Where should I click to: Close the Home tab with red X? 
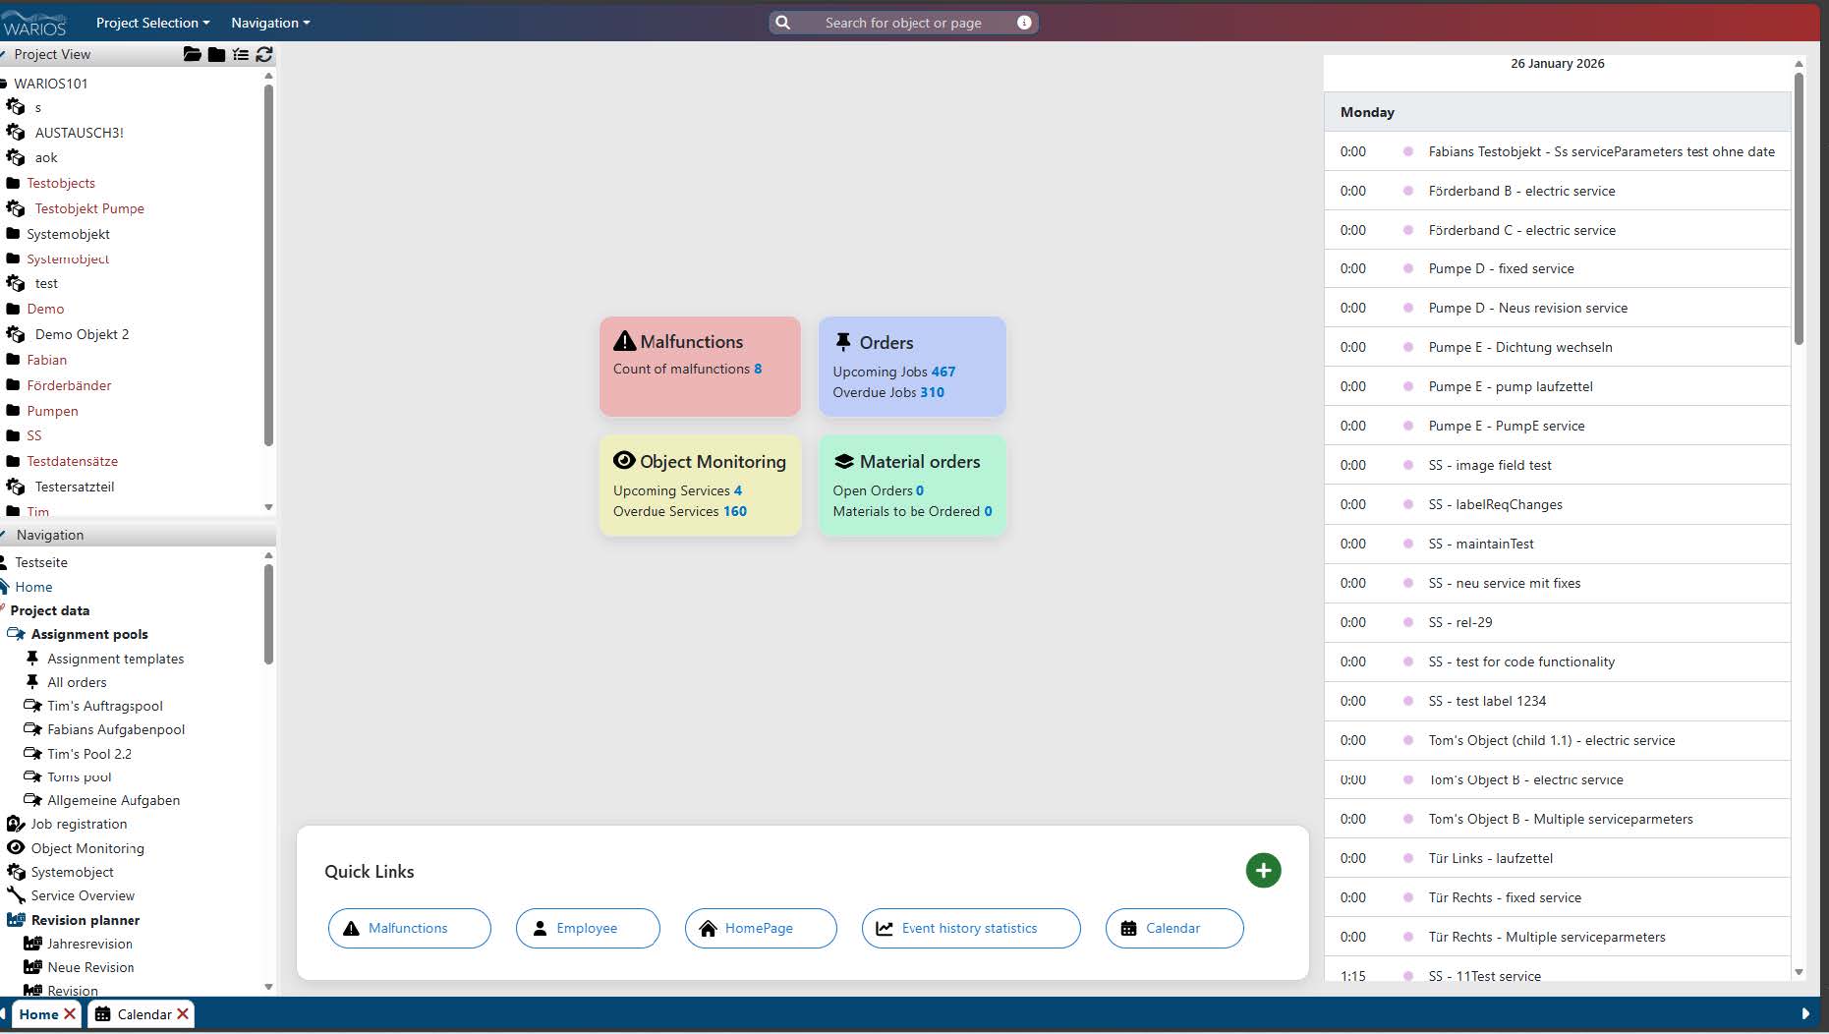coord(70,1014)
